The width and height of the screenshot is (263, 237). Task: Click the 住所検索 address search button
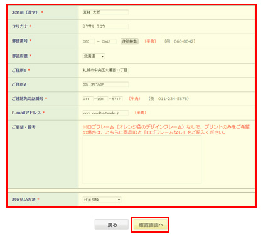point(129,41)
